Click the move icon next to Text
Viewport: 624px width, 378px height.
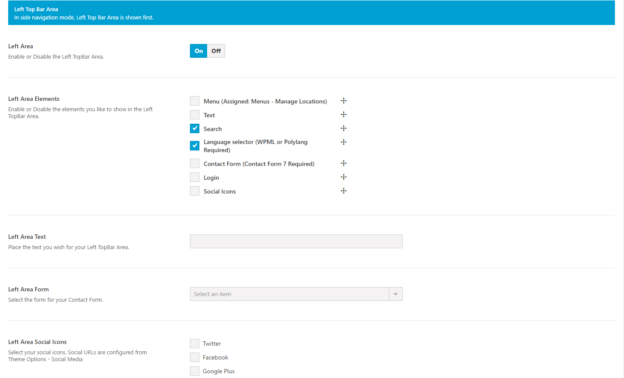pos(344,115)
